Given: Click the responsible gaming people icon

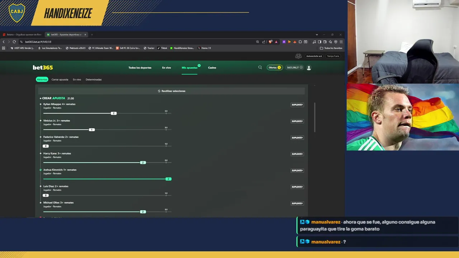Looking at the screenshot, I should pyautogui.click(x=298, y=56).
